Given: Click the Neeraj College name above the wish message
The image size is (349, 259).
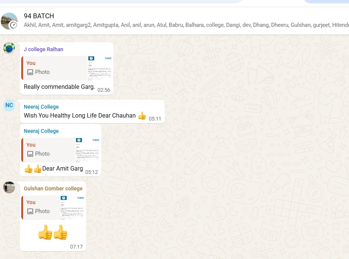Looking at the screenshot, I should 41,107.
